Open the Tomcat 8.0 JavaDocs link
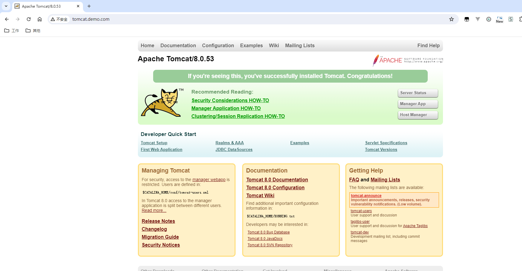This screenshot has height=271, width=522. click(265, 239)
